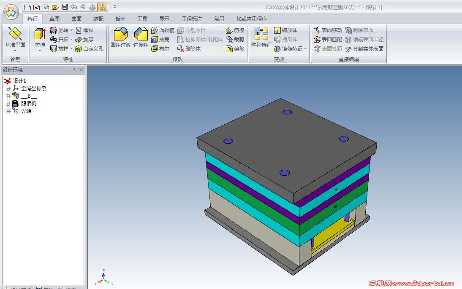This screenshot has width=462, height=289.
Task: Select the __B__ part item in tree
Action: coord(29,96)
